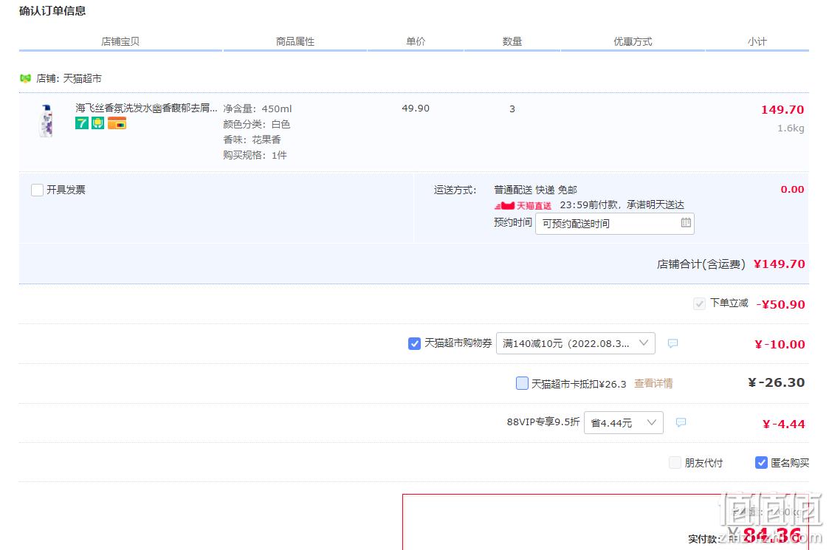Click the 88VIP专享9.5折 label
829x550 pixels.
[543, 422]
